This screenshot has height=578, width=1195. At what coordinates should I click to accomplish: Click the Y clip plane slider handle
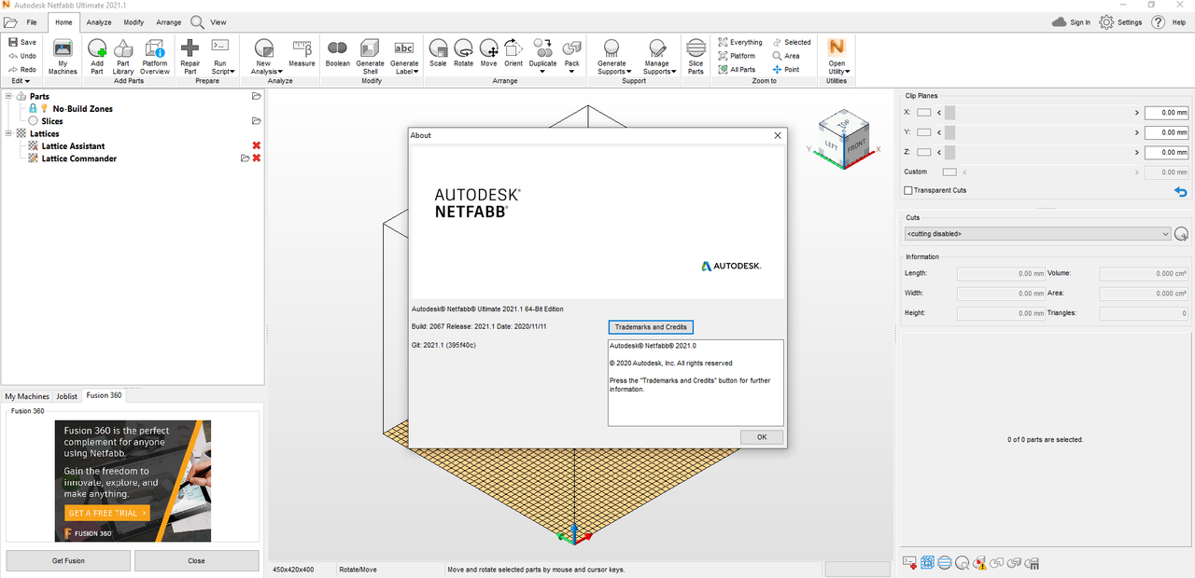(x=949, y=132)
